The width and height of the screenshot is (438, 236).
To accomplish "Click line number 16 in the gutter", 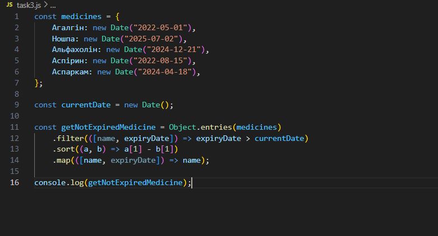I will click(15, 182).
